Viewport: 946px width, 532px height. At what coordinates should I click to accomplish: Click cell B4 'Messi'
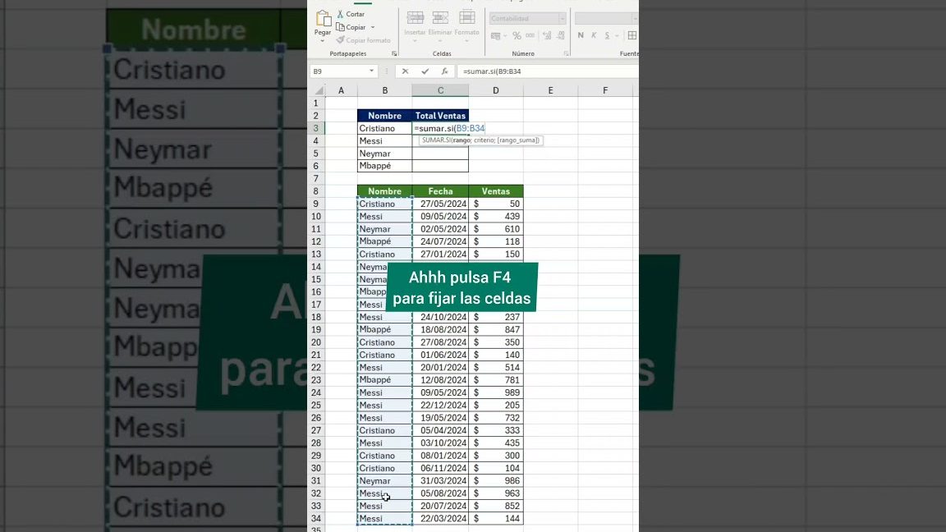[384, 141]
